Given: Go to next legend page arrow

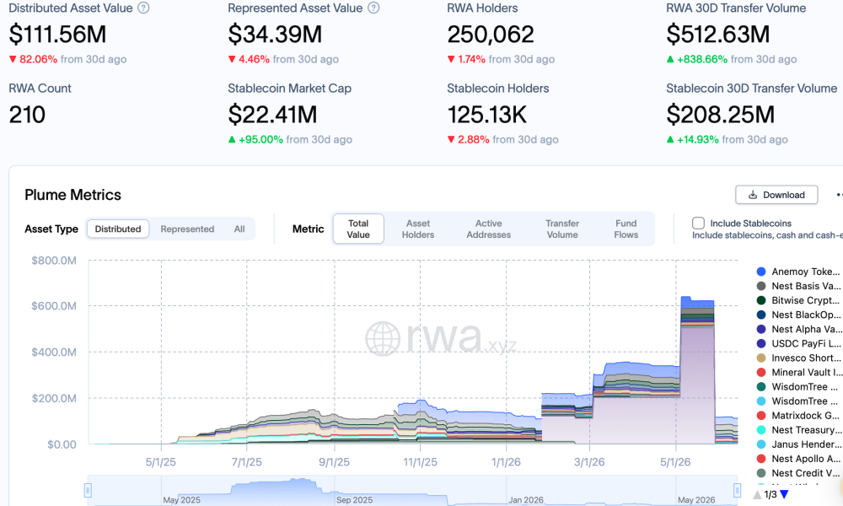Looking at the screenshot, I should tap(784, 494).
